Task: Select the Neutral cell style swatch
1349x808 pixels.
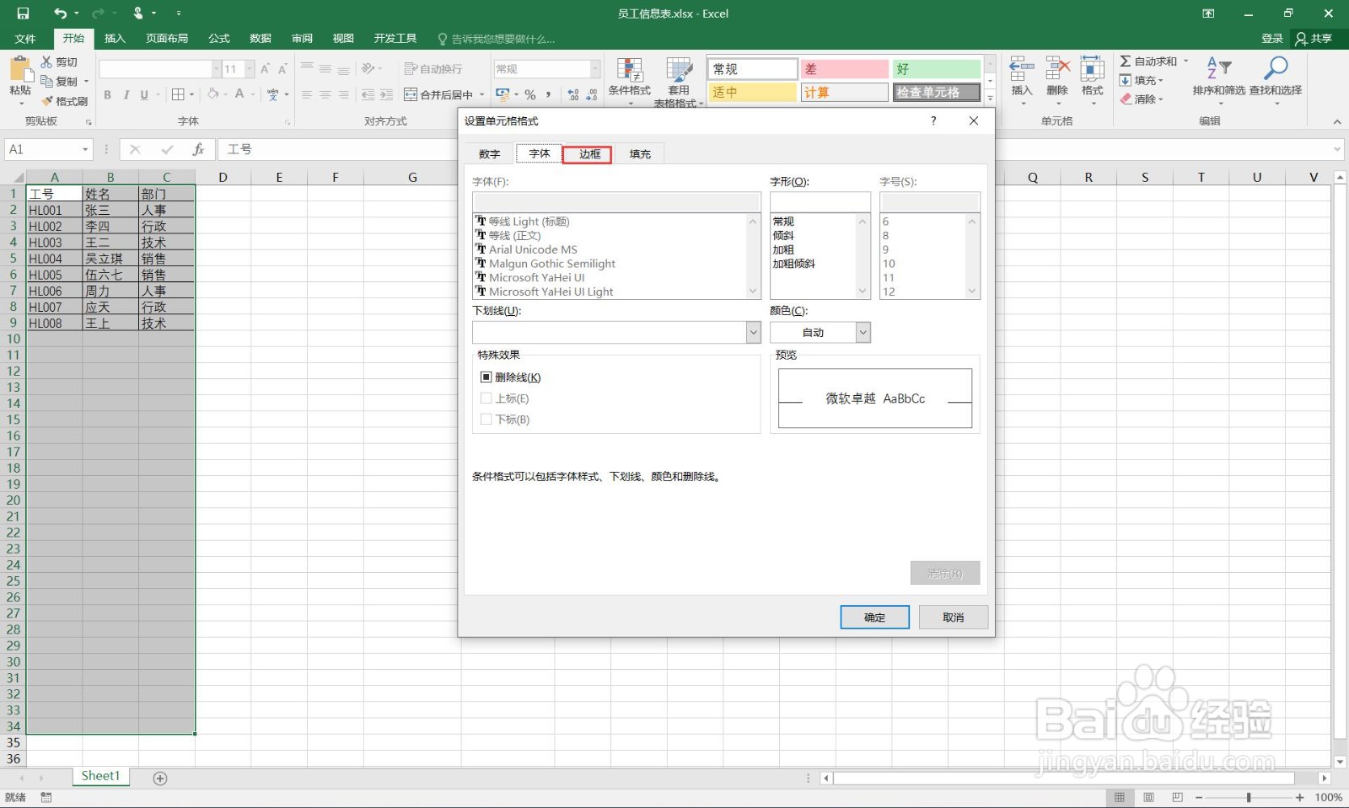Action: tap(753, 92)
